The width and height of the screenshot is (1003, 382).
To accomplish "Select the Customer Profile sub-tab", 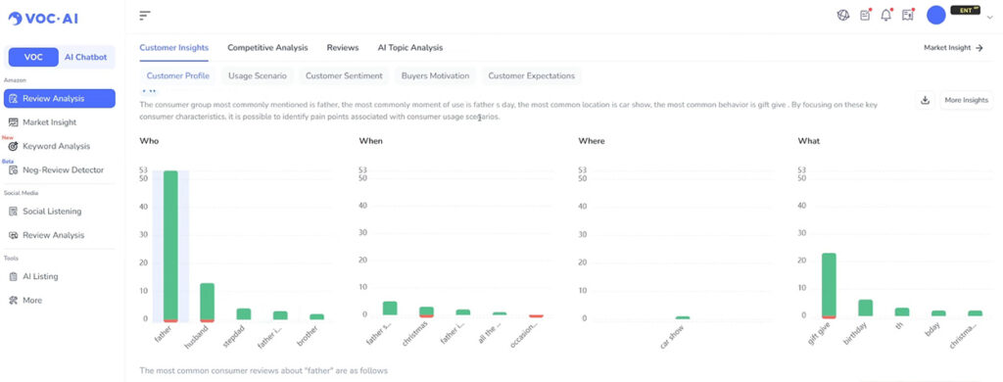I will [x=178, y=76].
